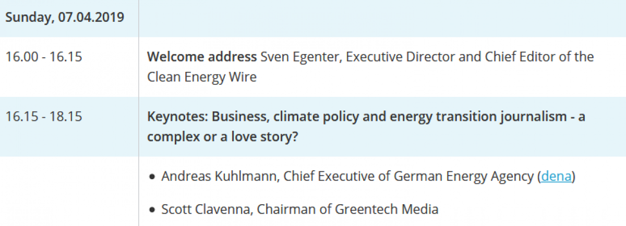Click the empty header cell beside the date

point(382,18)
